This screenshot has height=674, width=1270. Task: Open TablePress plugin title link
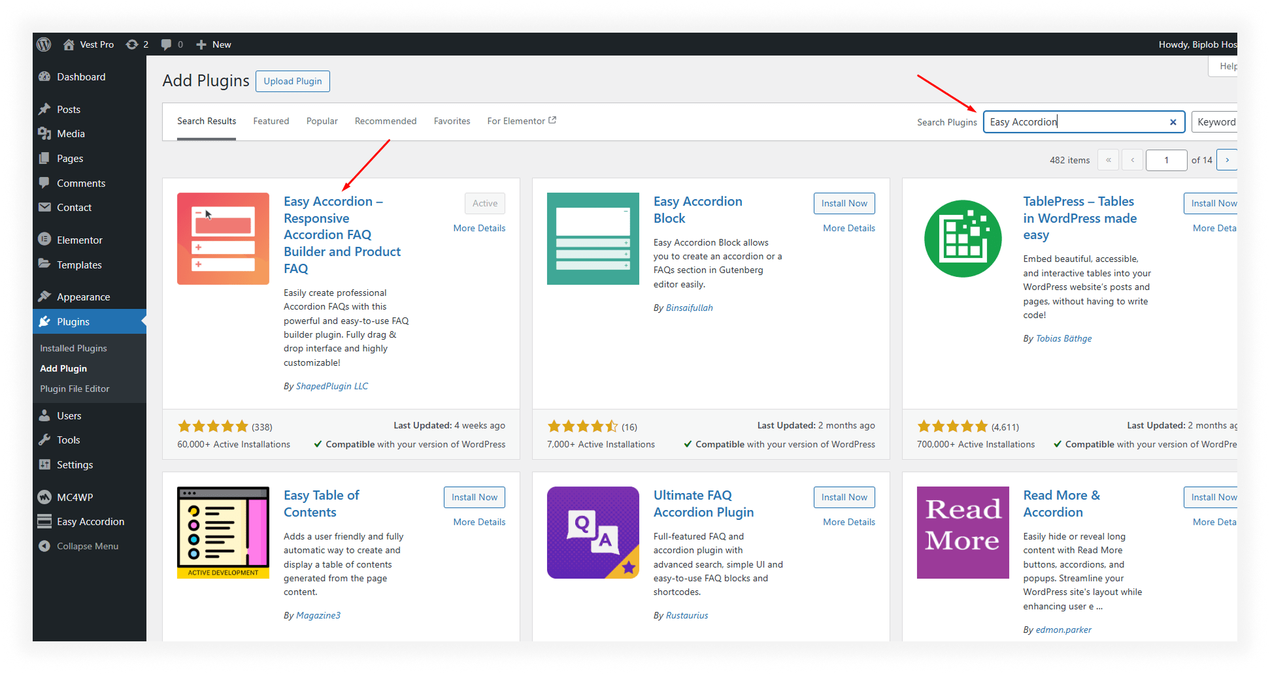click(x=1080, y=218)
